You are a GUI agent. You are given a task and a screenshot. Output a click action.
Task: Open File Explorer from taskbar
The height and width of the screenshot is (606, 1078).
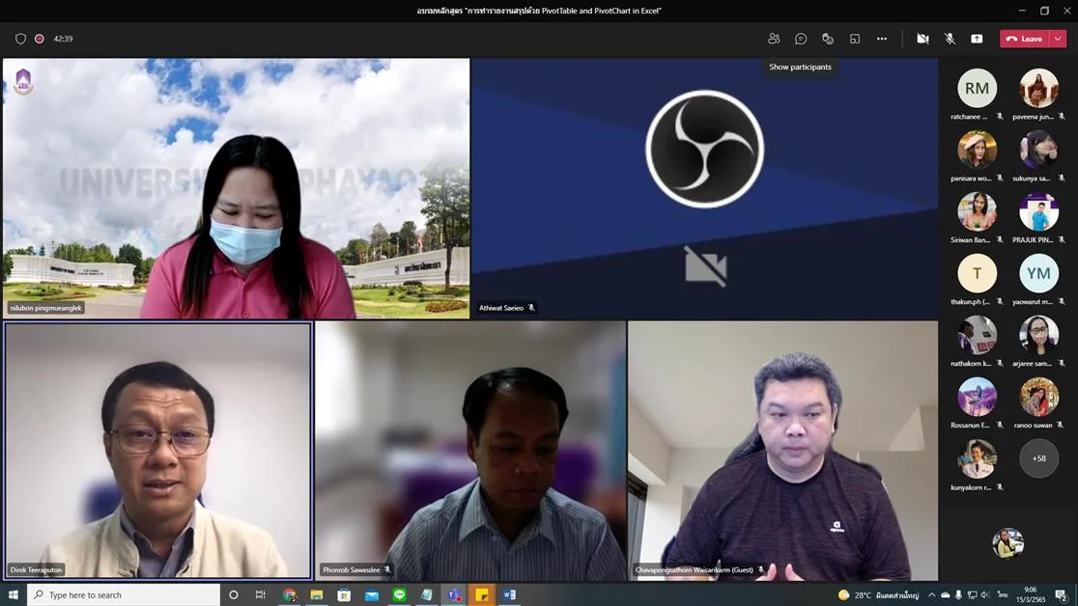pyautogui.click(x=317, y=595)
